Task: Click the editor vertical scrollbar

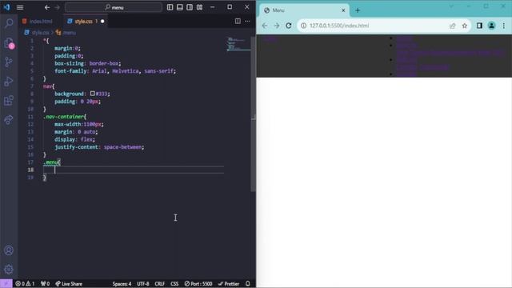Action: (x=253, y=114)
